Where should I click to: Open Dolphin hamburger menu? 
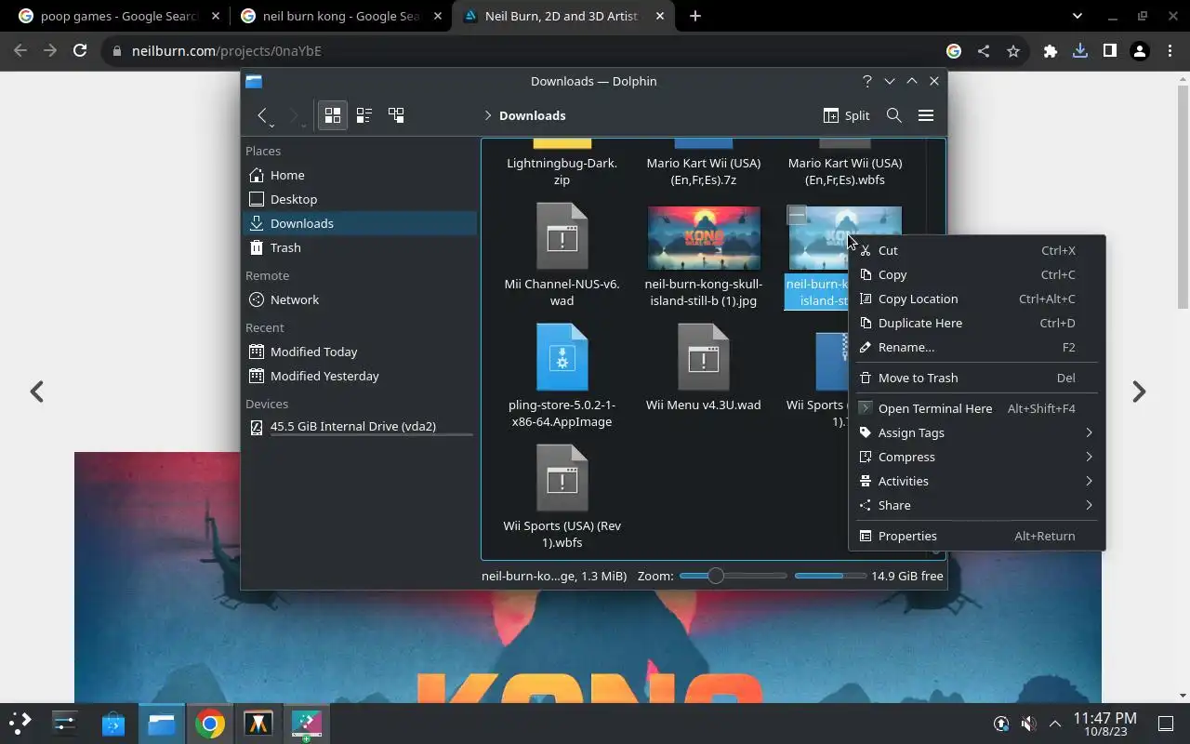[x=925, y=115]
